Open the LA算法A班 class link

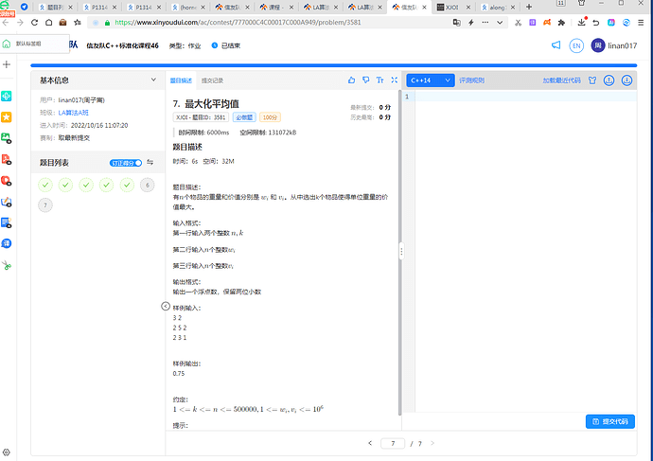coord(73,113)
